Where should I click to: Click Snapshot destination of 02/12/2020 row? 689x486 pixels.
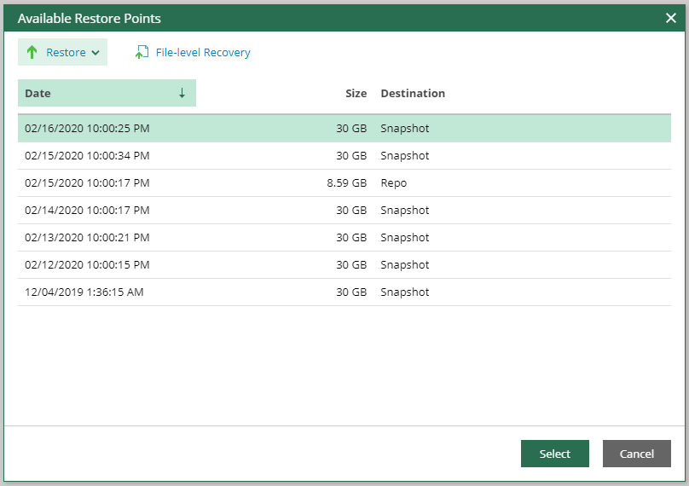coord(405,265)
